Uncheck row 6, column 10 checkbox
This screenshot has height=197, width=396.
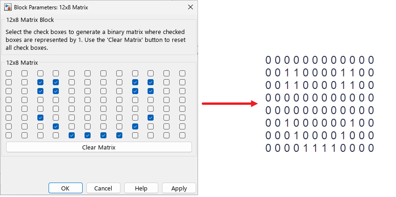[151, 117]
